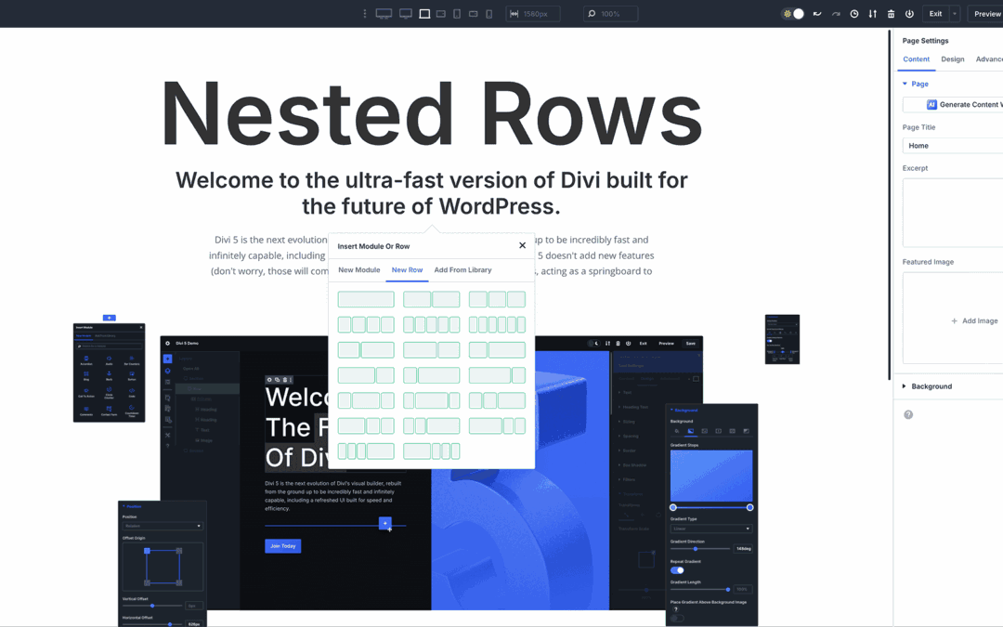1003x627 pixels.
Task: Open the three-dot menu in top toolbar
Action: (364, 14)
